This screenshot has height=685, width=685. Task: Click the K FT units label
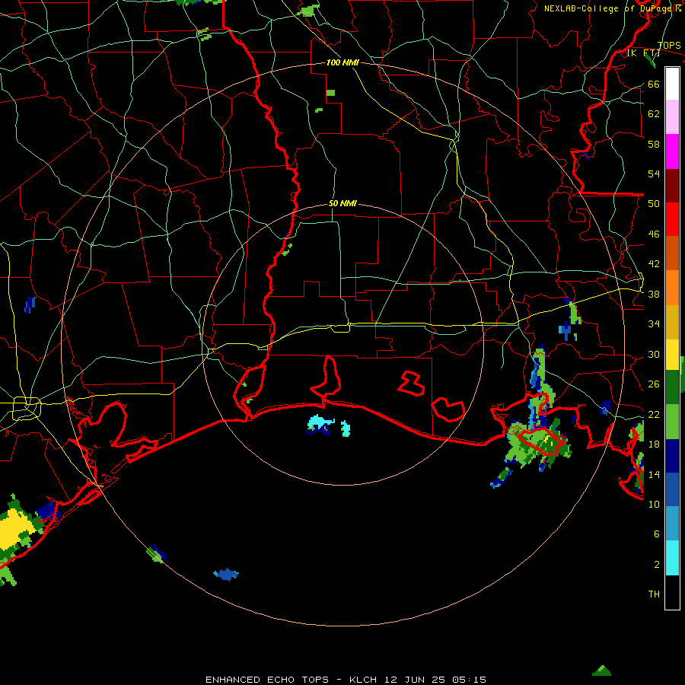pos(643,53)
